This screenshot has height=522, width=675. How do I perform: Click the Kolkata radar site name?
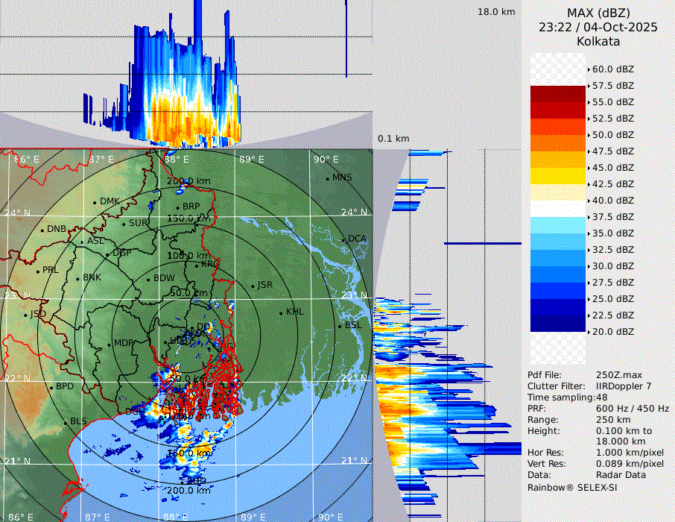[598, 41]
